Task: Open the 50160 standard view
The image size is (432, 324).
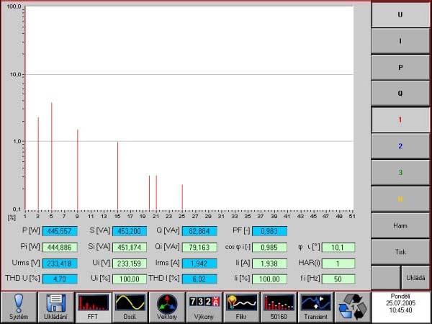Action: [279, 307]
